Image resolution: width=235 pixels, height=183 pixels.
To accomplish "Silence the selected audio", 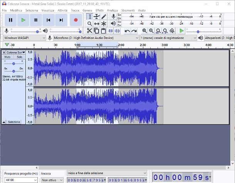I will 117,31.
